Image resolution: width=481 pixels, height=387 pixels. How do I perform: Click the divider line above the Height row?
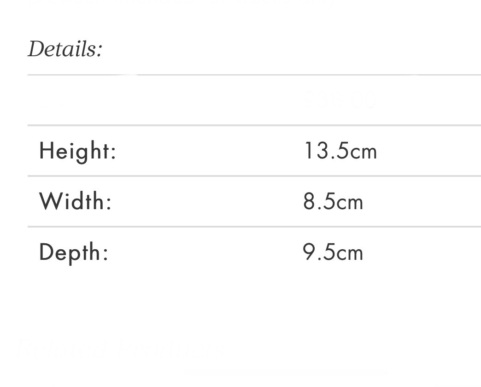point(253,125)
